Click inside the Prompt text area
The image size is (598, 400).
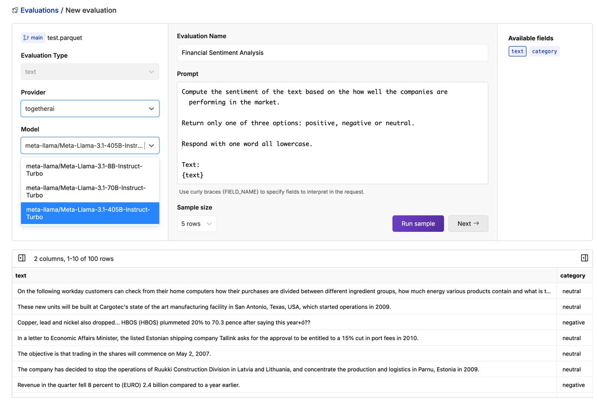click(332, 133)
